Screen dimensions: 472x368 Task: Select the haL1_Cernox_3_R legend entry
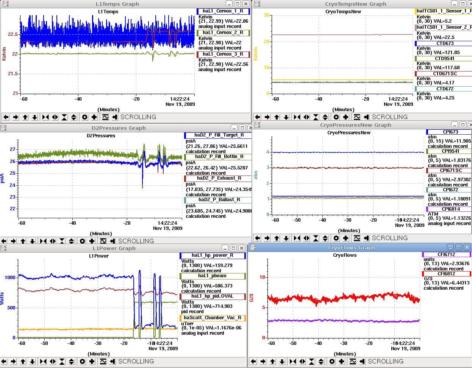click(x=223, y=54)
